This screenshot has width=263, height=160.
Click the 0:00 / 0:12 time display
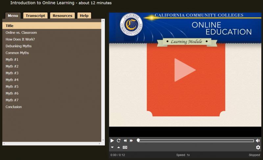[118, 155]
